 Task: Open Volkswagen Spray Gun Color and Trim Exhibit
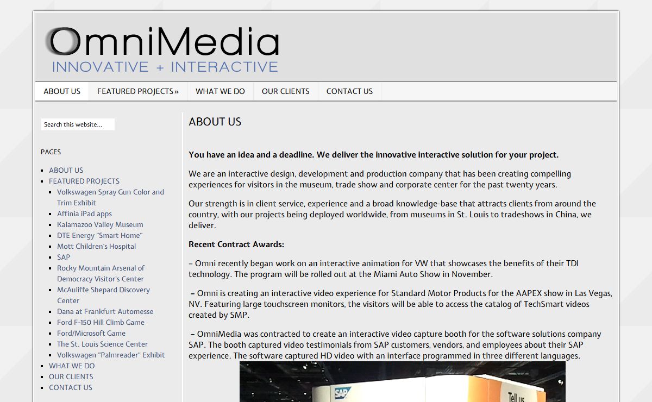(111, 197)
